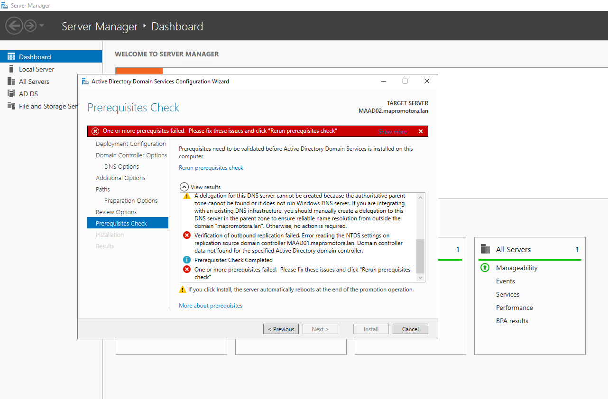The image size is (608, 399).
Task: Click the red error icon in the banner
Action: (x=95, y=131)
